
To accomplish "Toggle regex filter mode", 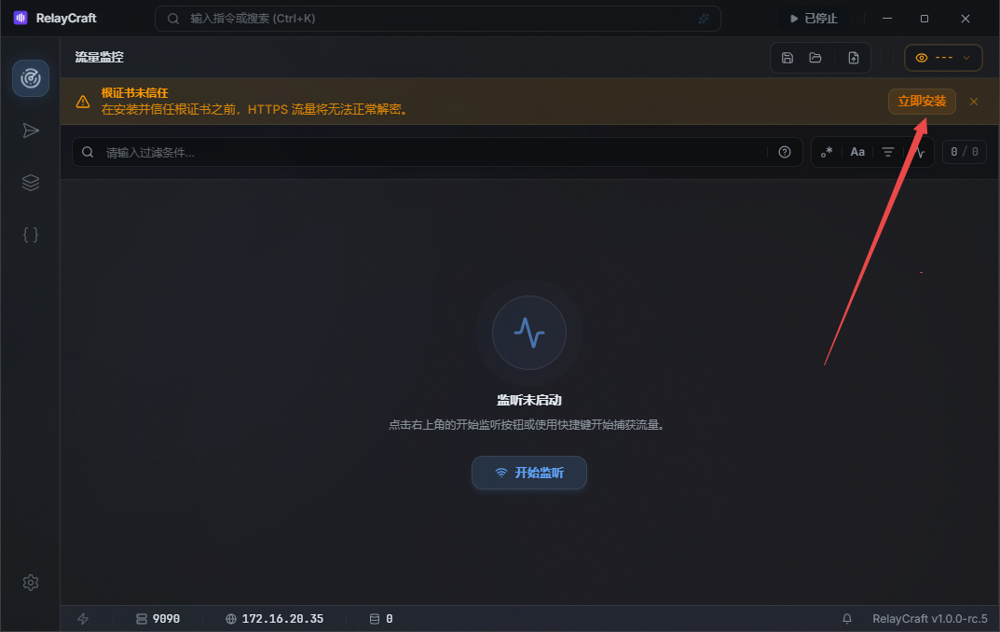I will click(x=827, y=152).
